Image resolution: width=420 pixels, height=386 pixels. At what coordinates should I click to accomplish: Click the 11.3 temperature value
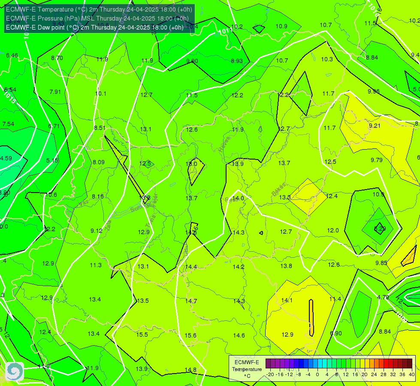coord(96,265)
